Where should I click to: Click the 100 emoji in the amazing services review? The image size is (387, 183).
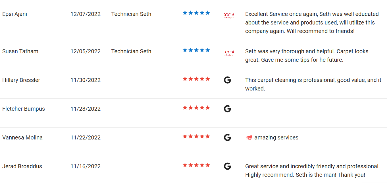249,138
